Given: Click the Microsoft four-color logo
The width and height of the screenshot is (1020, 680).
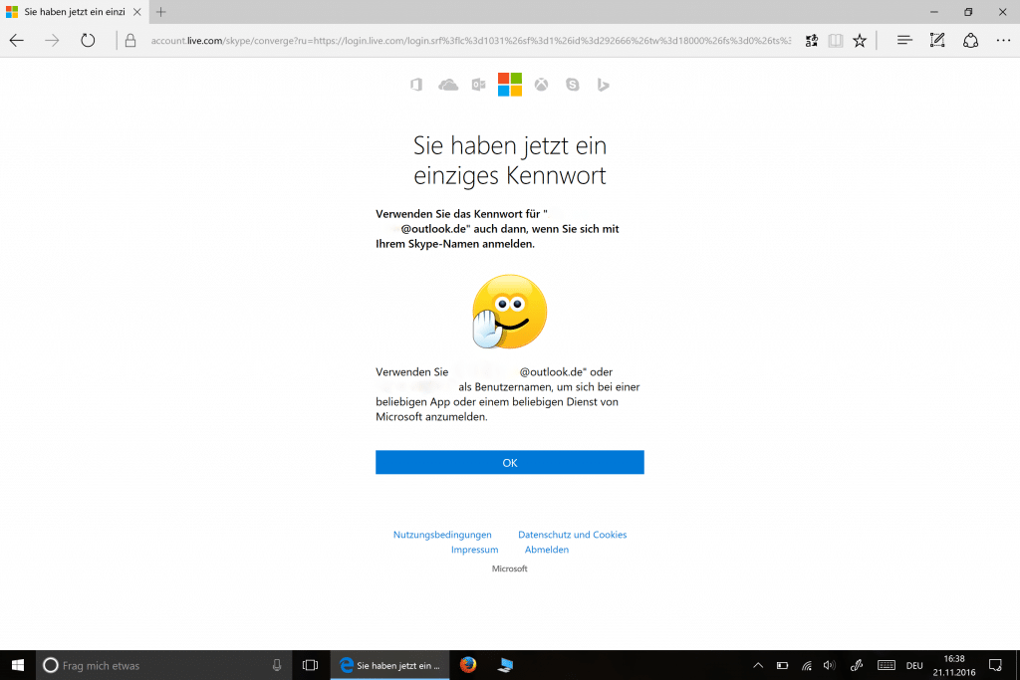Looking at the screenshot, I should point(510,85).
